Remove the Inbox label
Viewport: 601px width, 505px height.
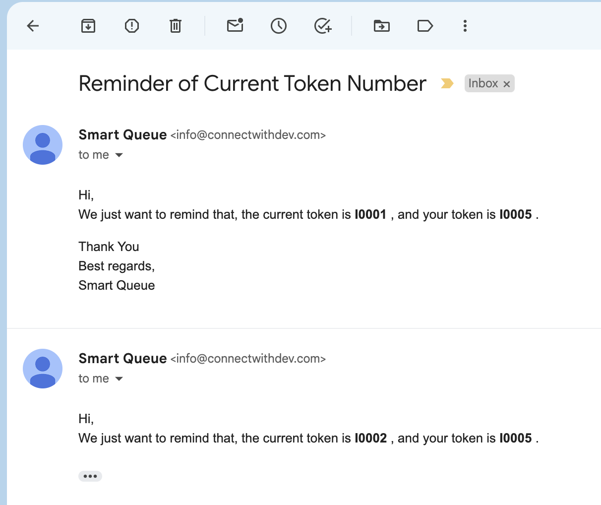click(507, 84)
